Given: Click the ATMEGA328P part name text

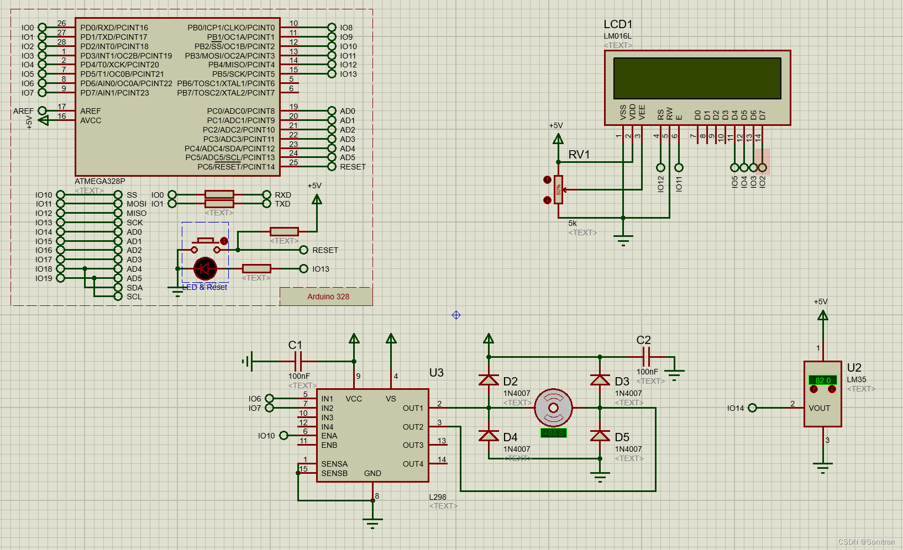Looking at the screenshot, I should point(100,181).
